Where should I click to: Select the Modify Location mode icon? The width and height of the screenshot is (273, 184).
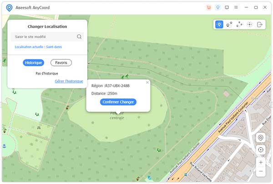(219, 25)
